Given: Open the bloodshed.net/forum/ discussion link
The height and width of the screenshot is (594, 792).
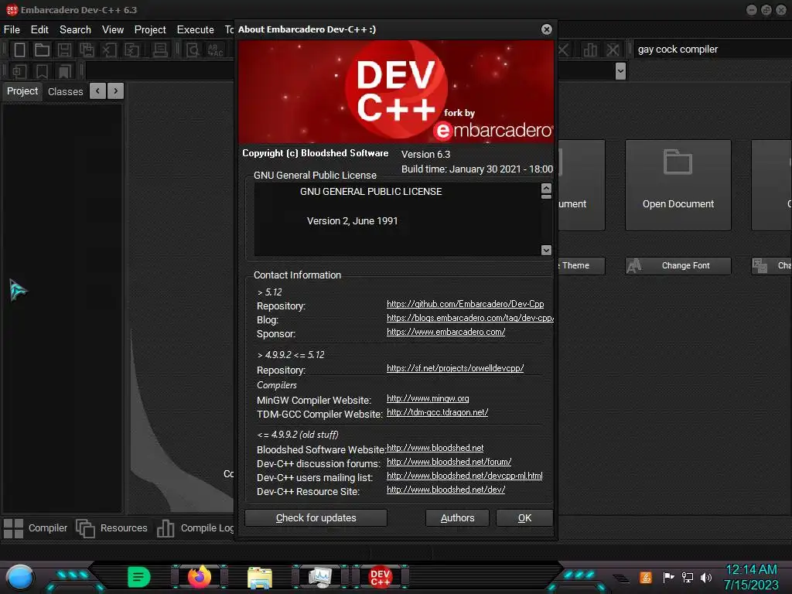Looking at the screenshot, I should tap(449, 463).
